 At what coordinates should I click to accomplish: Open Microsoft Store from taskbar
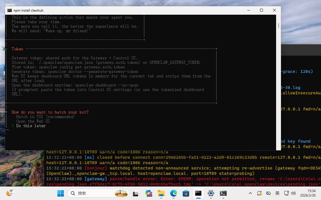click(186, 193)
